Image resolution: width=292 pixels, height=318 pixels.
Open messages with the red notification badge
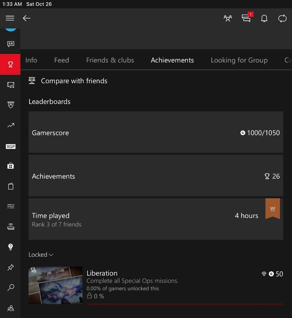246,18
